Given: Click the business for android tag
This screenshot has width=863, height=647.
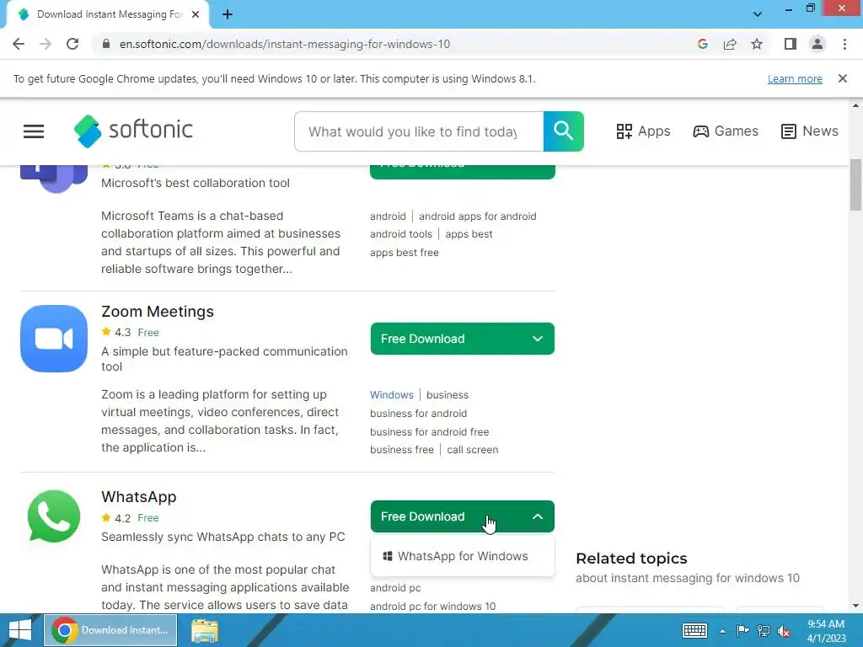Looking at the screenshot, I should (418, 413).
